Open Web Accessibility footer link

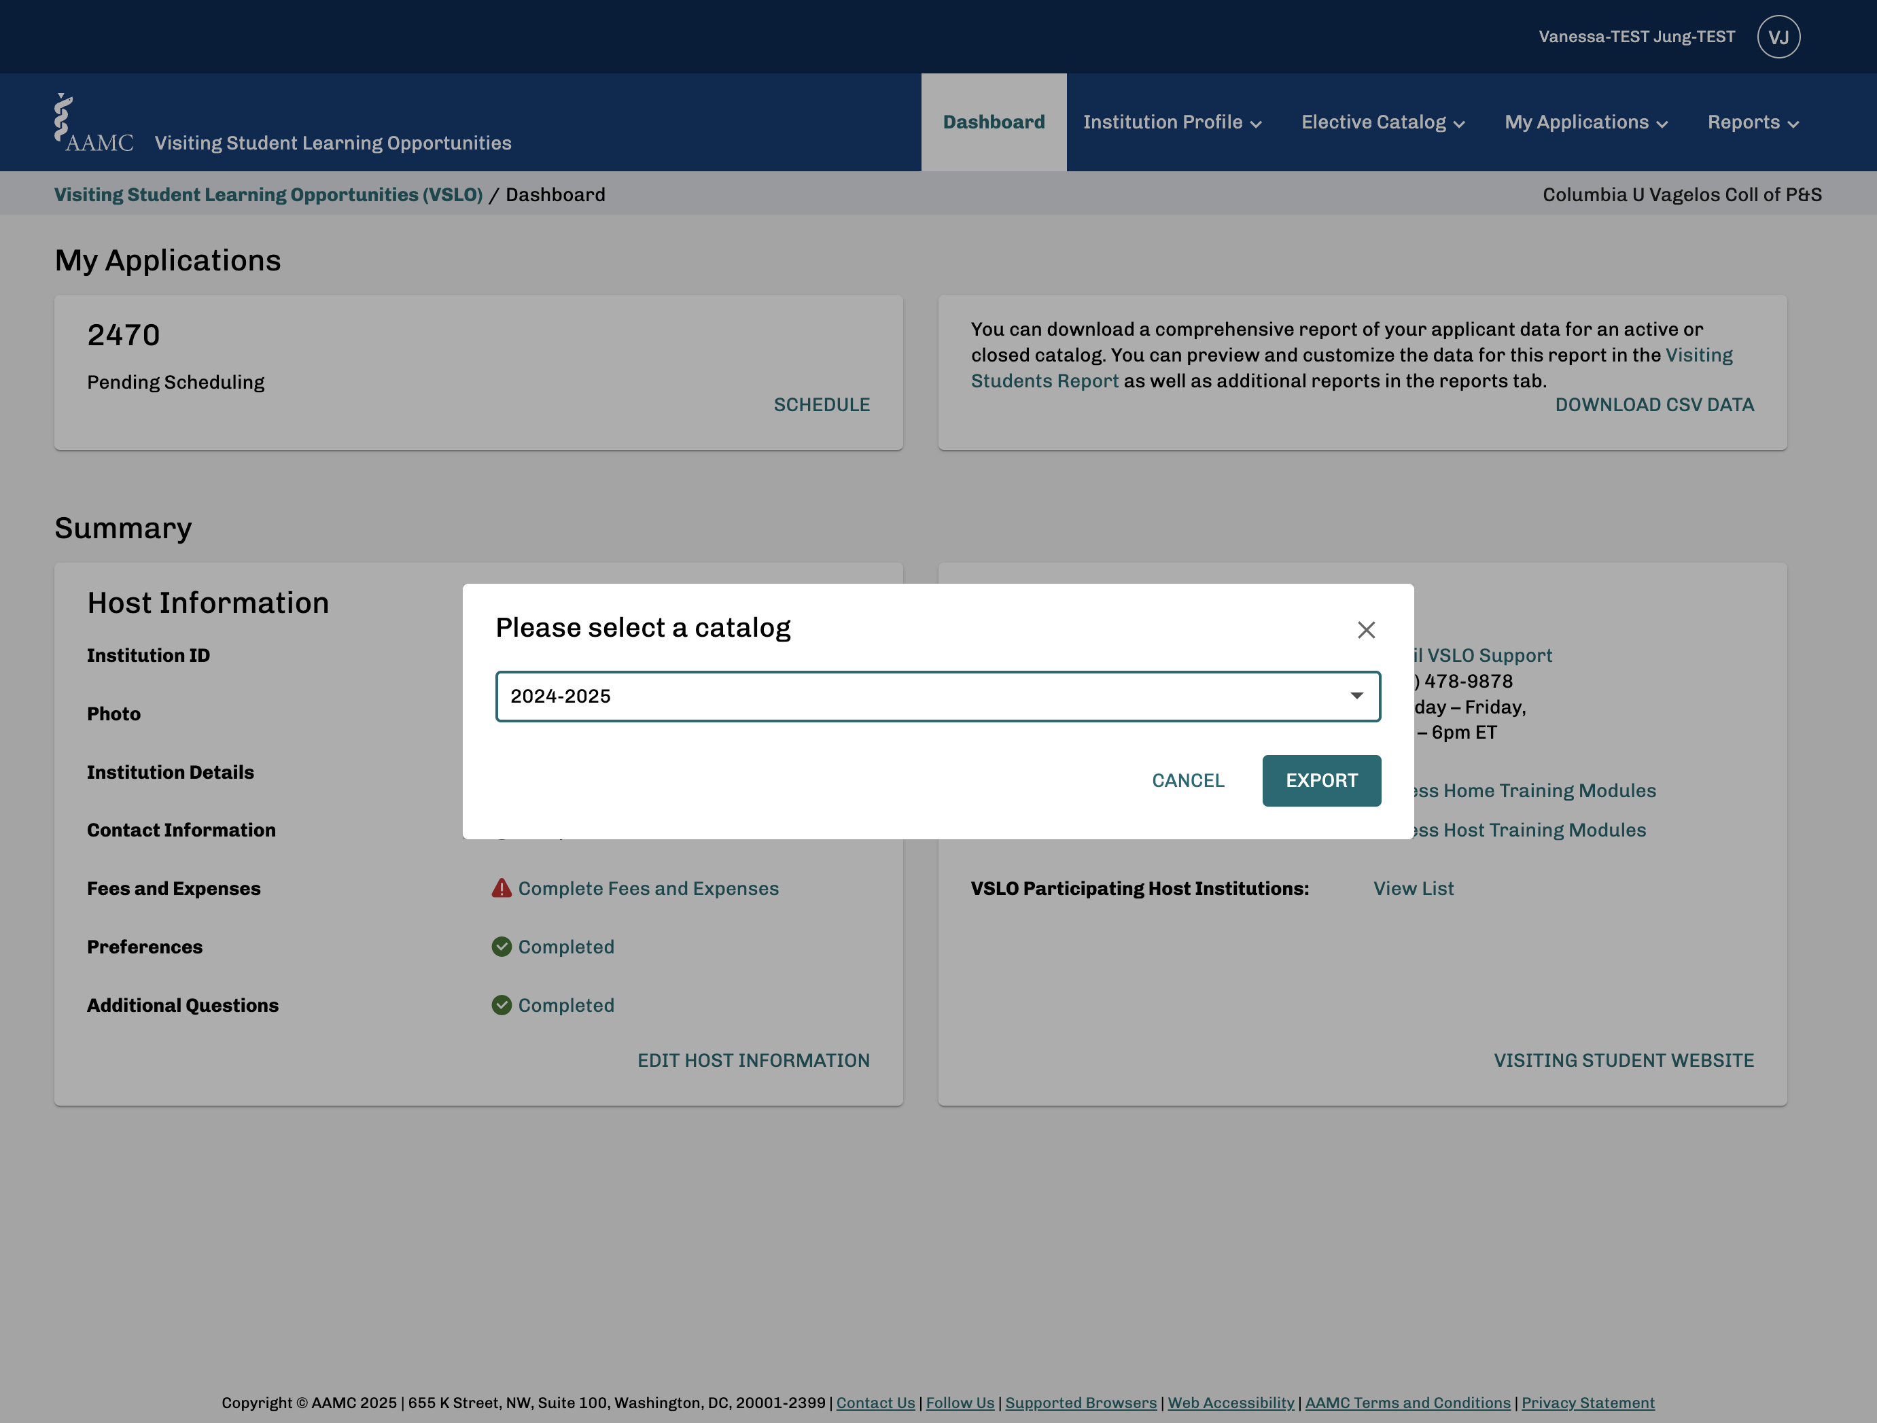[x=1231, y=1403]
